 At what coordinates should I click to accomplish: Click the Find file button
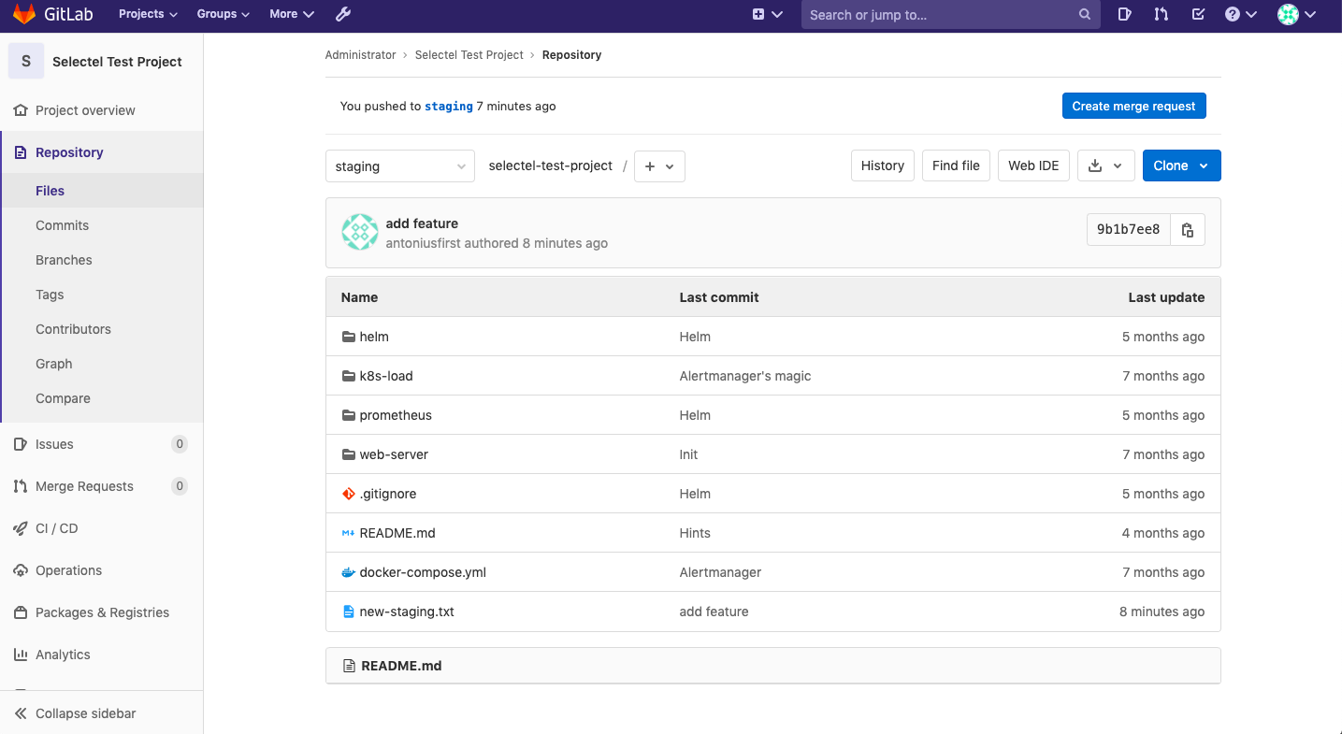[956, 166]
